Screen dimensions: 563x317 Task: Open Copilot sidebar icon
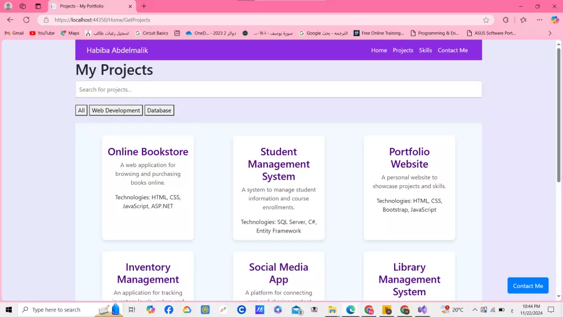coord(555,20)
